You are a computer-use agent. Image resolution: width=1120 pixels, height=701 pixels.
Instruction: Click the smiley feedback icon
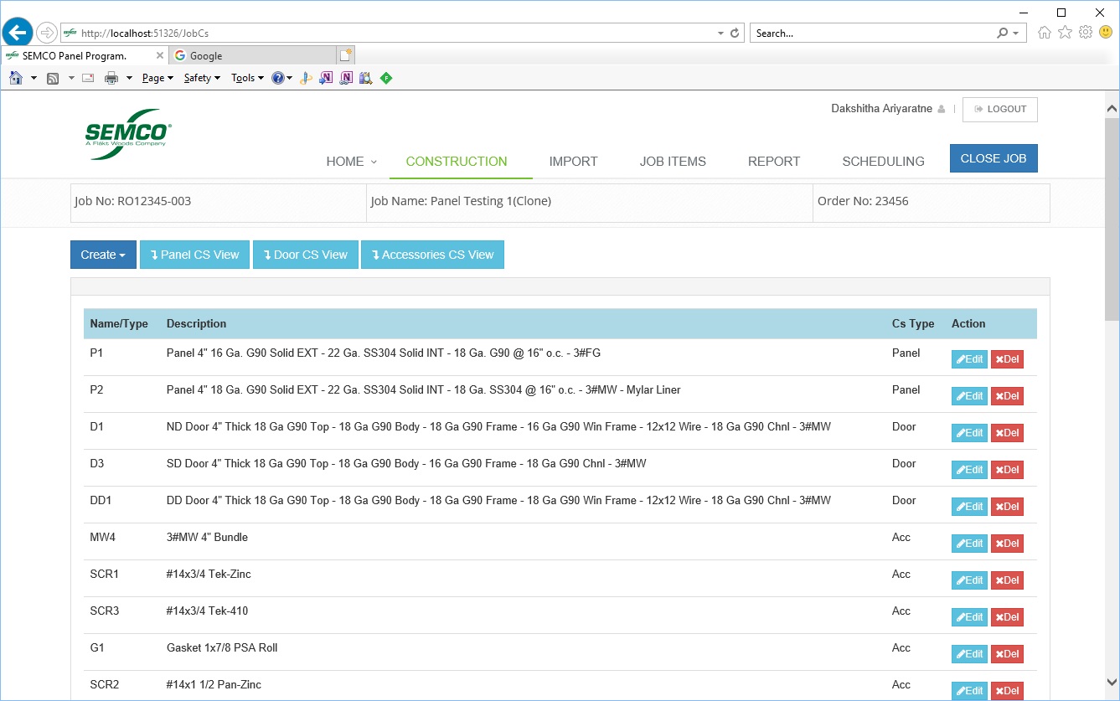coord(1106,33)
